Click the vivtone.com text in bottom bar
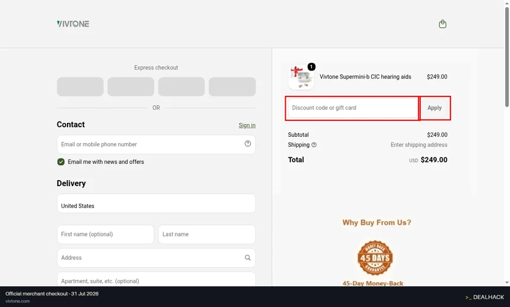Viewport: 510px width, 307px height. coord(18,301)
